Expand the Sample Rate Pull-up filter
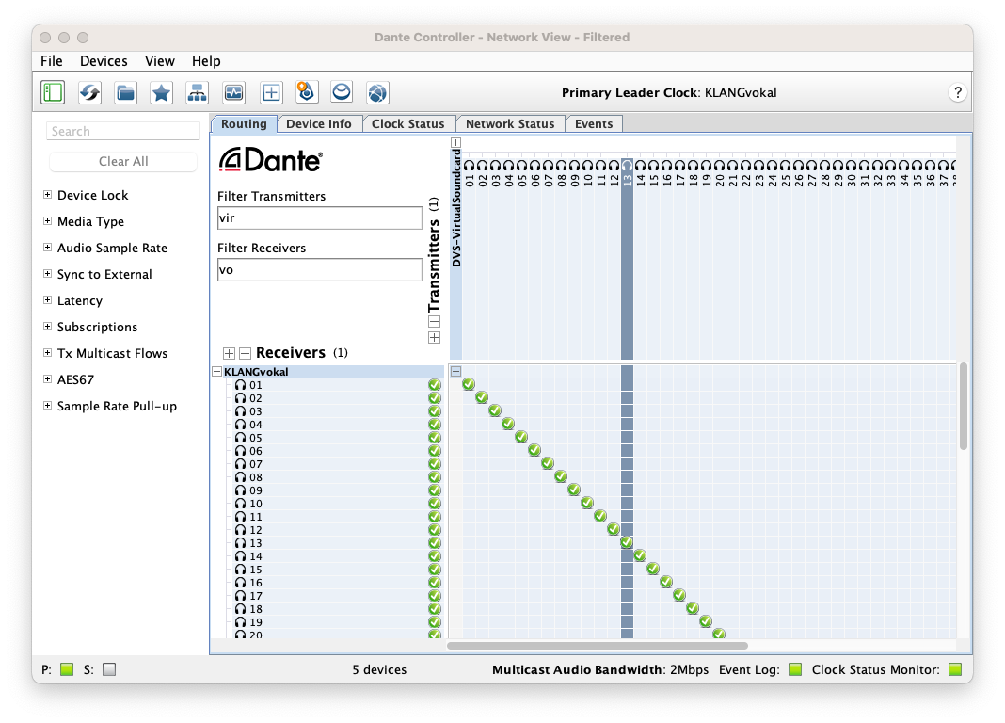Image resolution: width=1005 pixels, height=723 pixels. point(47,405)
